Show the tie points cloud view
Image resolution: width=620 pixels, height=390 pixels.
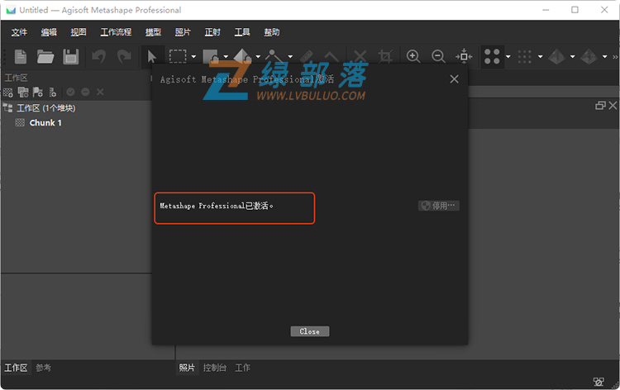point(493,56)
